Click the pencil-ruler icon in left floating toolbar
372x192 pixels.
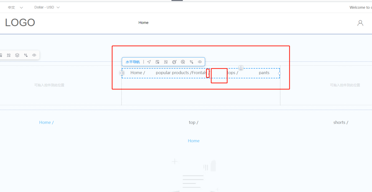coord(9,55)
